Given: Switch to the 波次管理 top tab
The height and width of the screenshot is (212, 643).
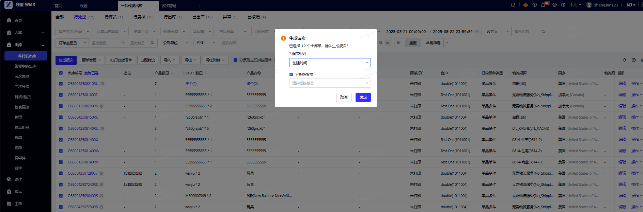Looking at the screenshot, I should tap(169, 6).
